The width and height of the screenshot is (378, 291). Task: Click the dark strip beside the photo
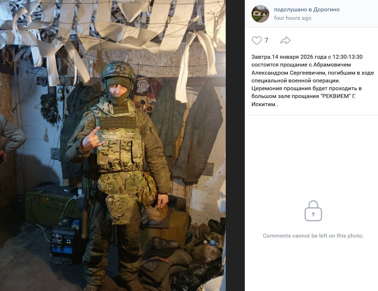click(235, 146)
